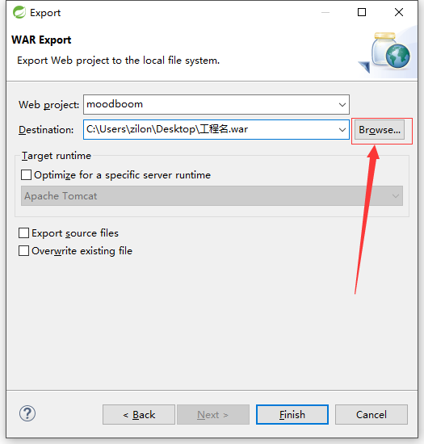Open the Web project dropdown arrow
The width and height of the screenshot is (424, 444).
click(342, 105)
